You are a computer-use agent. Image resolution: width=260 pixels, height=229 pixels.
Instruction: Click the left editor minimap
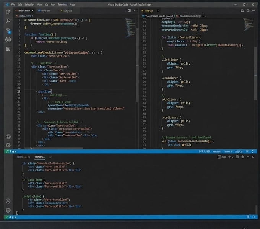[130, 28]
